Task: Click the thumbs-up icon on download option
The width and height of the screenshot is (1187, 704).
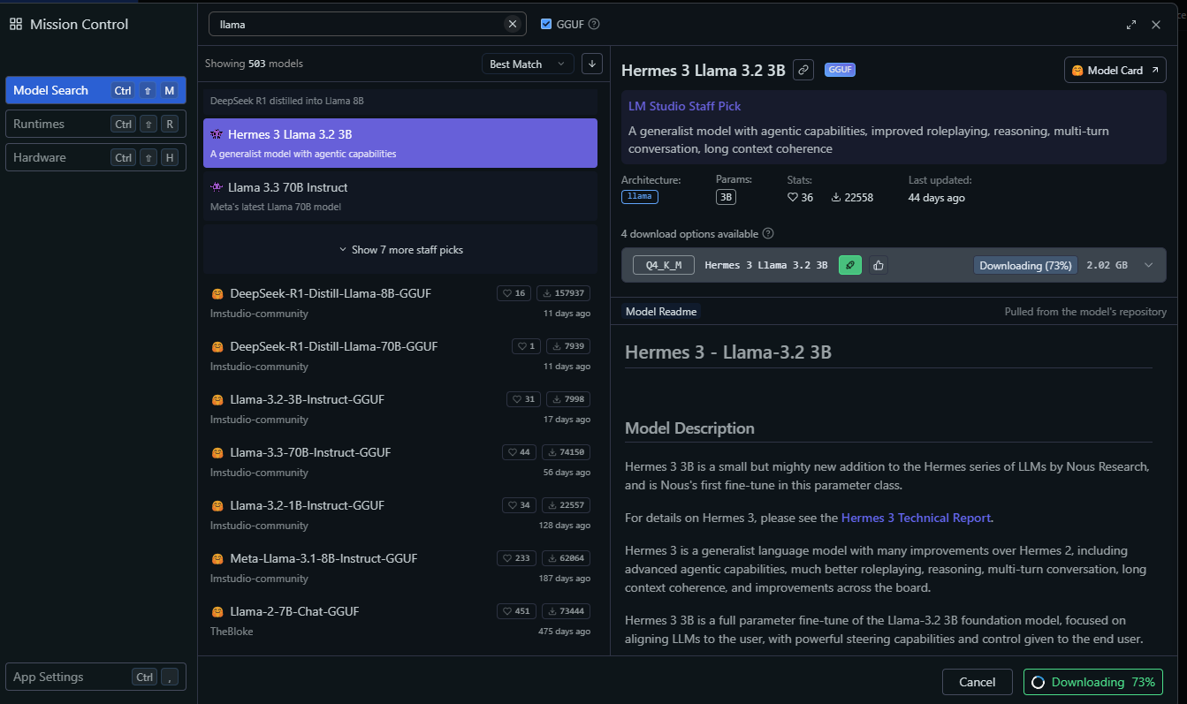Action: (x=878, y=265)
